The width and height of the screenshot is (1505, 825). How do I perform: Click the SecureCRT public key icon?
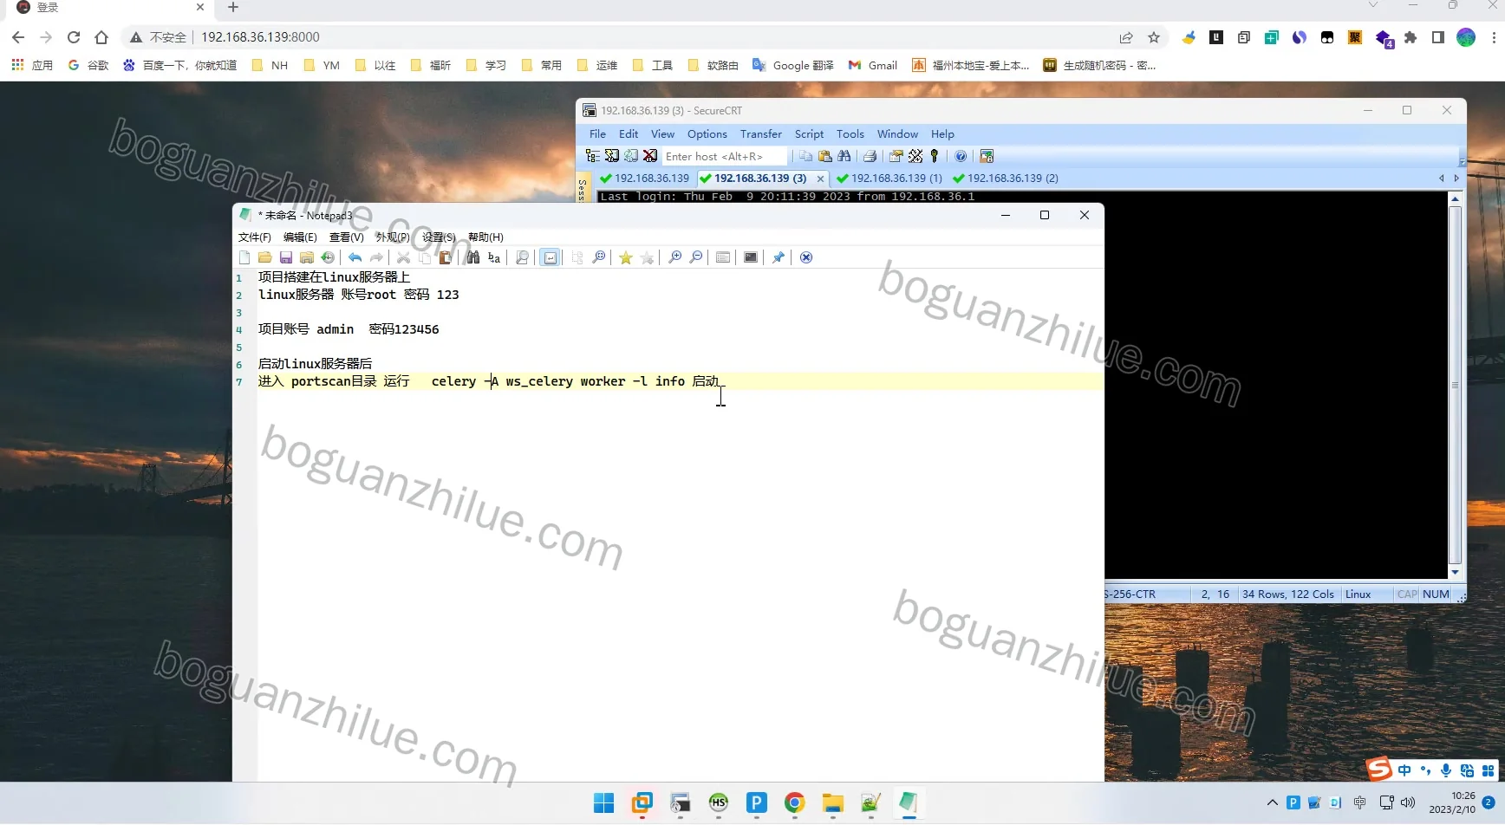(x=935, y=156)
